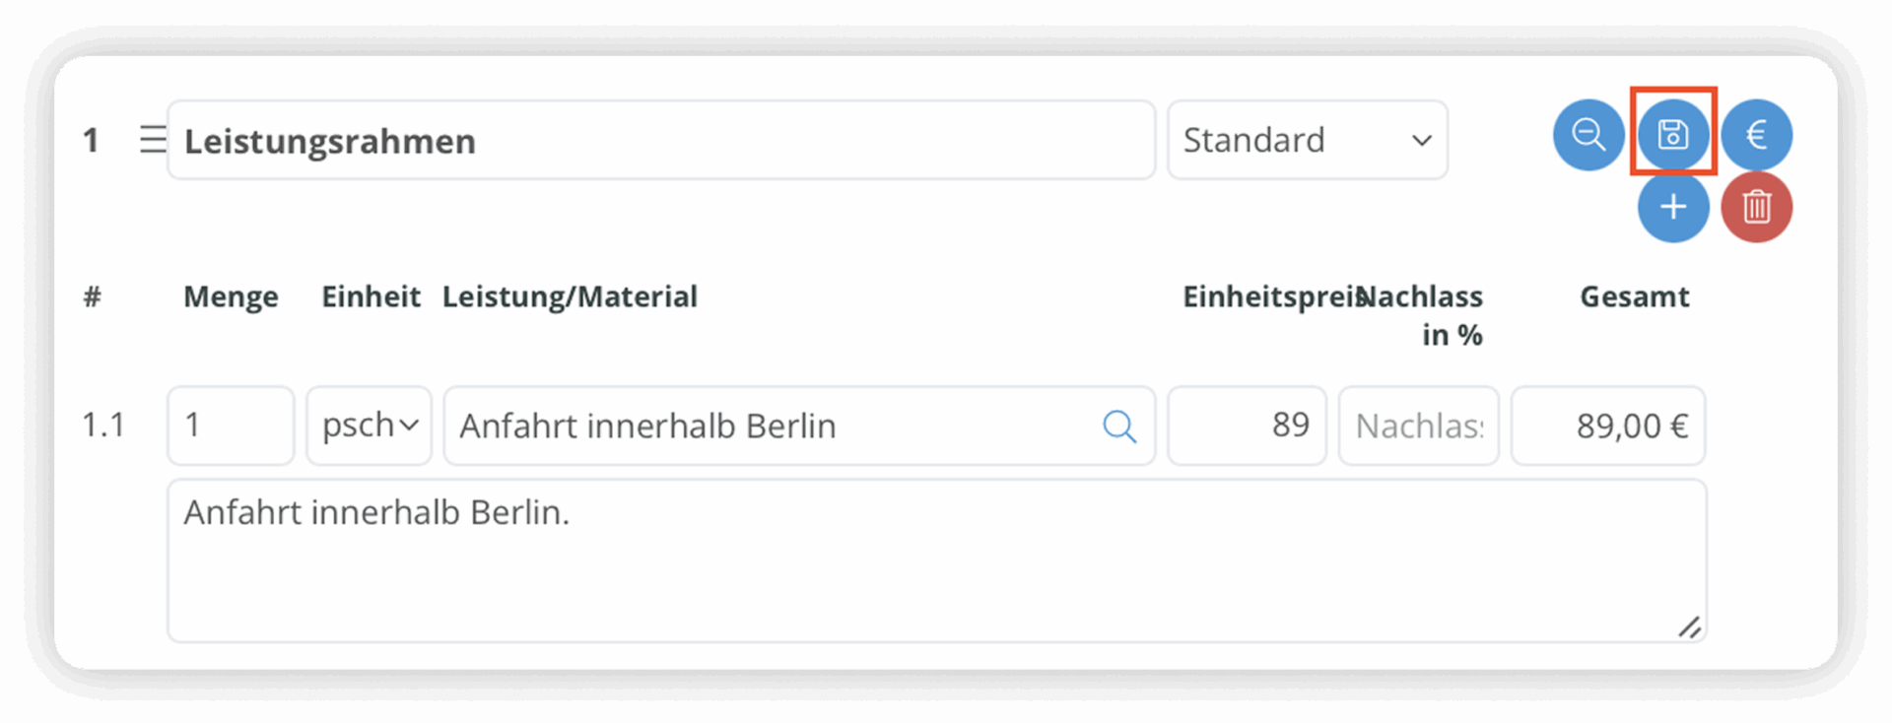Click the Anfahrt innerhalb Berlin service field
The width and height of the screenshot is (1892, 723).
coord(799,426)
